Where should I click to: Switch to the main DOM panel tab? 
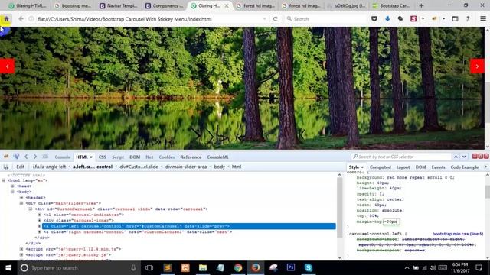pyautogui.click(x=135, y=157)
